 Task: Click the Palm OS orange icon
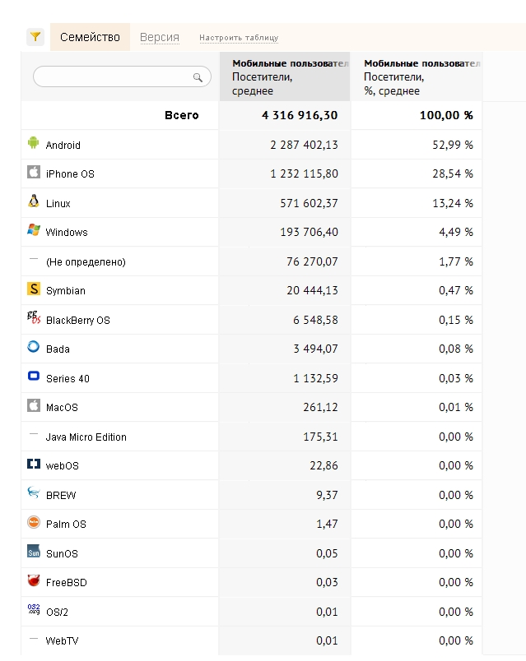34,522
